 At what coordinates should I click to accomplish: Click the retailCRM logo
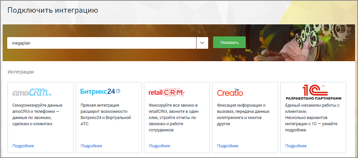(166, 92)
